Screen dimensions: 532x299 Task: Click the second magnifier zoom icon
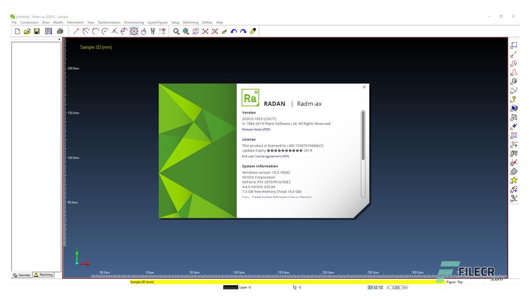[186, 31]
